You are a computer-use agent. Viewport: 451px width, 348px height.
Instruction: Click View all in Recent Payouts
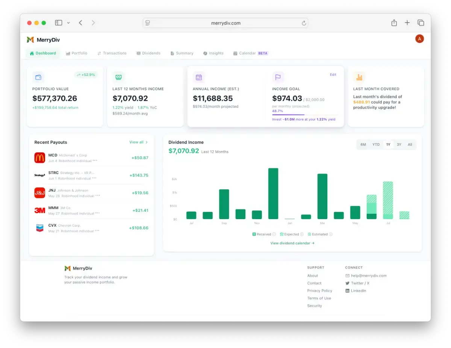pos(139,142)
